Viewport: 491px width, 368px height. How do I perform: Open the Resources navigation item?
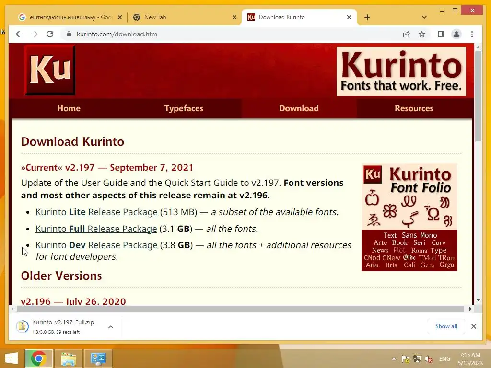[414, 108]
